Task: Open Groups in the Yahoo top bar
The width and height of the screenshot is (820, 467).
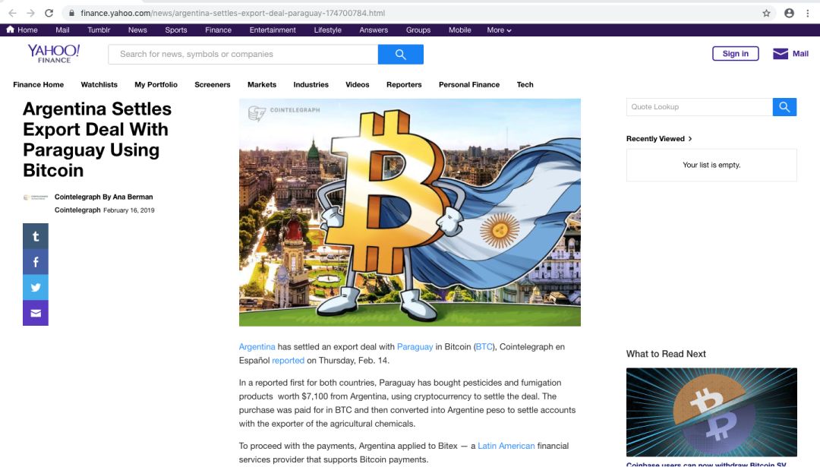Action: tap(418, 30)
